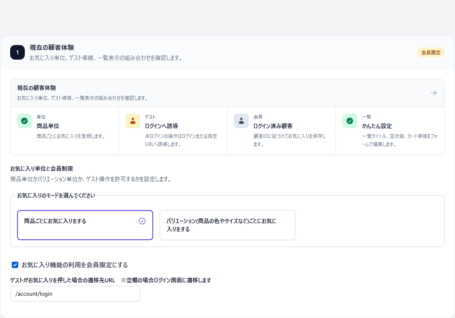This screenshot has width=455, height=318.
Task: Click the green check icon beside かんたん設定
Action: tap(350, 121)
